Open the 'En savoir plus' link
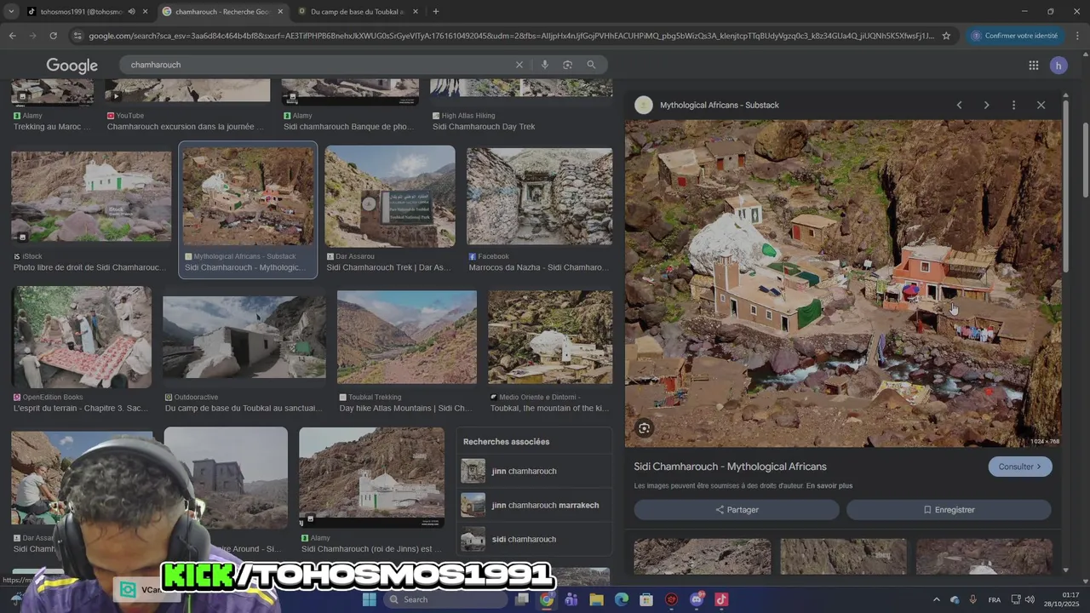 829,486
